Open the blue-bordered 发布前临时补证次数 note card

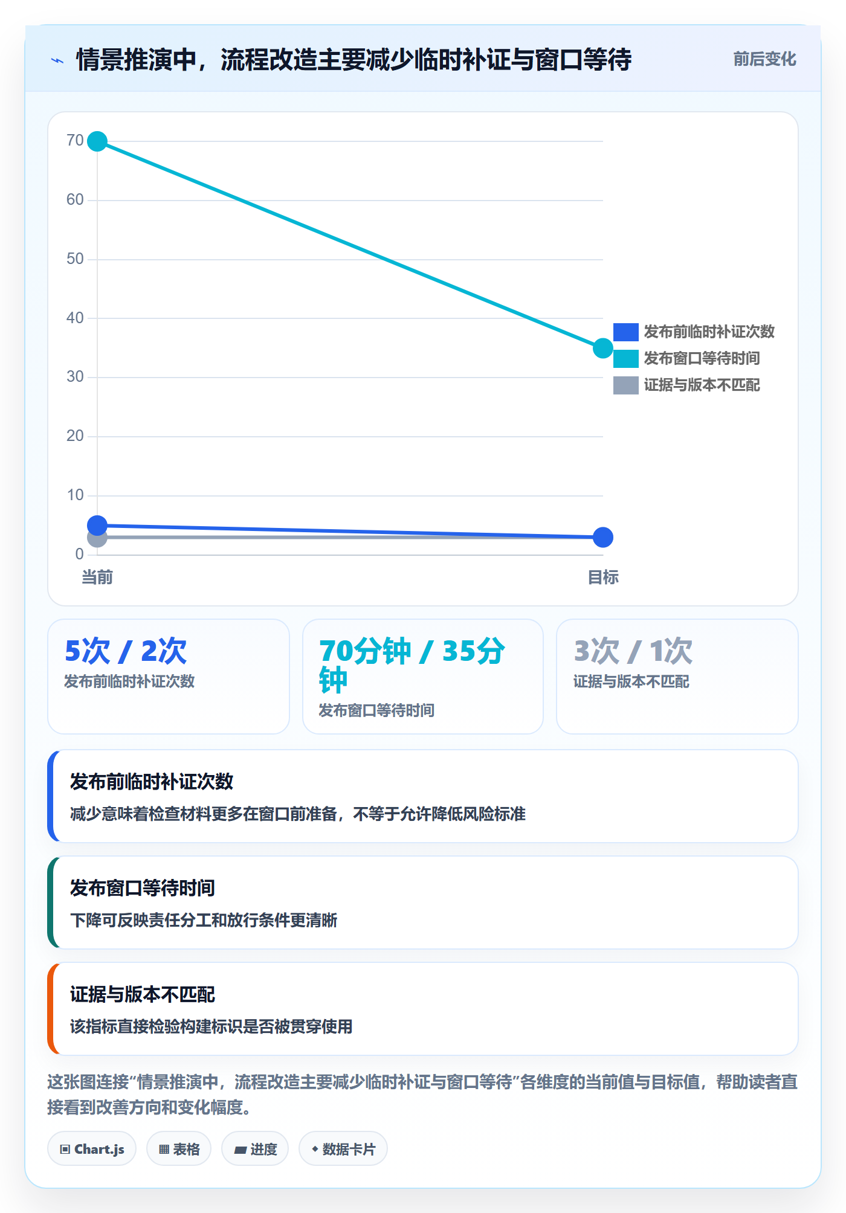coord(423,796)
